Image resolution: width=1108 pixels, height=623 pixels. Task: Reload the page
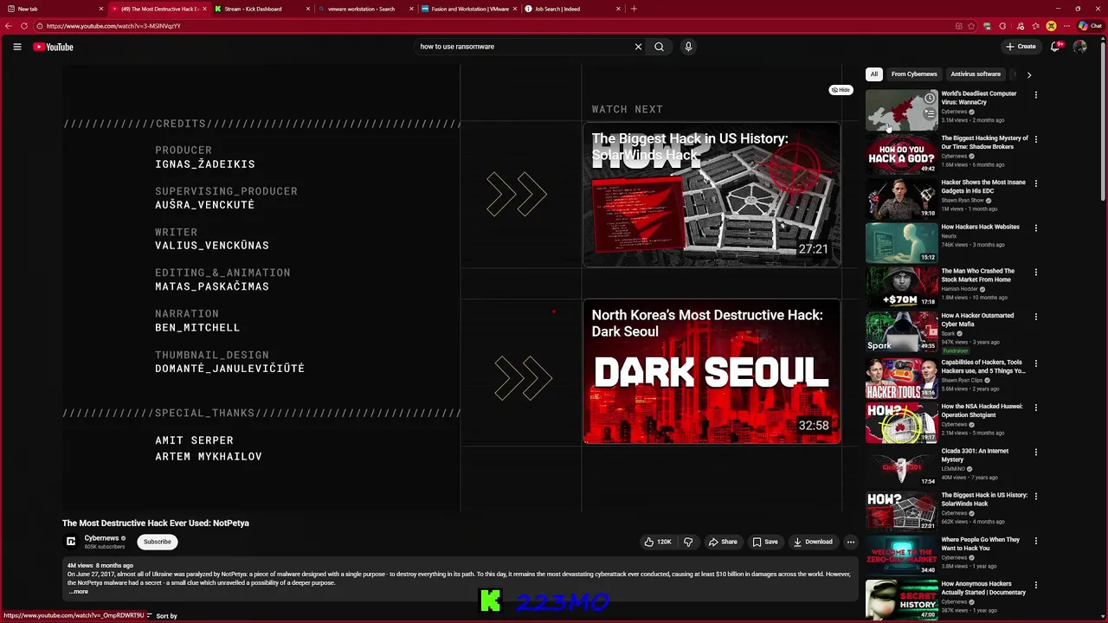pos(23,26)
